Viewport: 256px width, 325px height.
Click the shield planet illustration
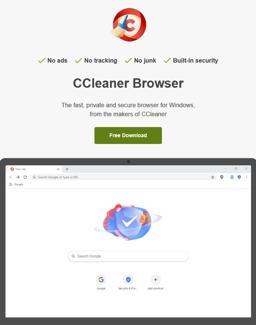tap(128, 222)
